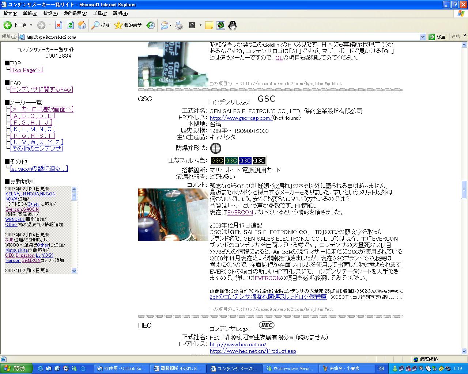Open the A, B, C, D, E maker list link
Screen dimensions: 468x374
click(33, 116)
